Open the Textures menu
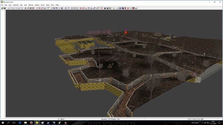Image resolution: width=223 pixels, height=125 pixels. click(x=31, y=5)
